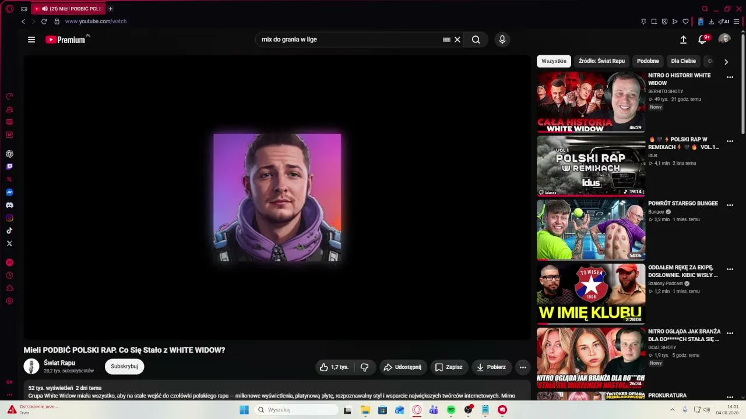The width and height of the screenshot is (746, 419).
Task: Open the upload video icon
Action: coord(683,40)
